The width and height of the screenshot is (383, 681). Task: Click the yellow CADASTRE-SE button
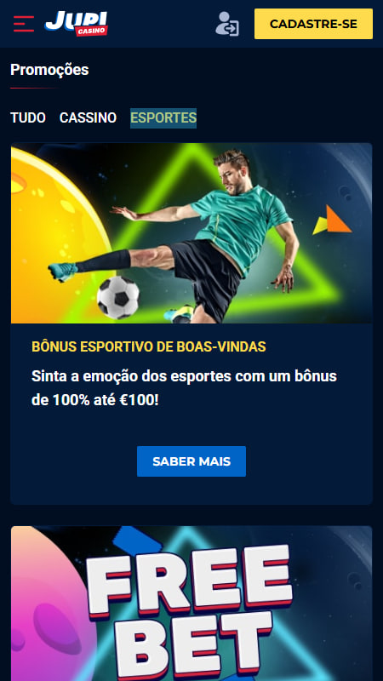coord(313,24)
